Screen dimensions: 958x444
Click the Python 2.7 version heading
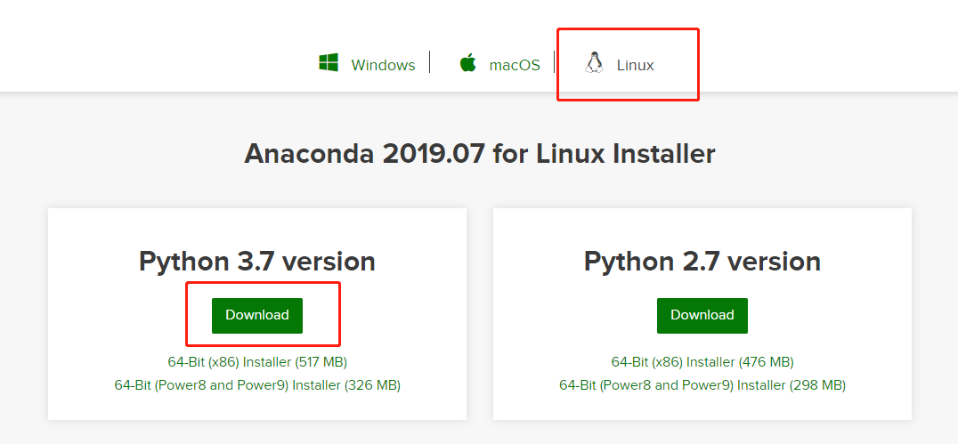click(702, 262)
